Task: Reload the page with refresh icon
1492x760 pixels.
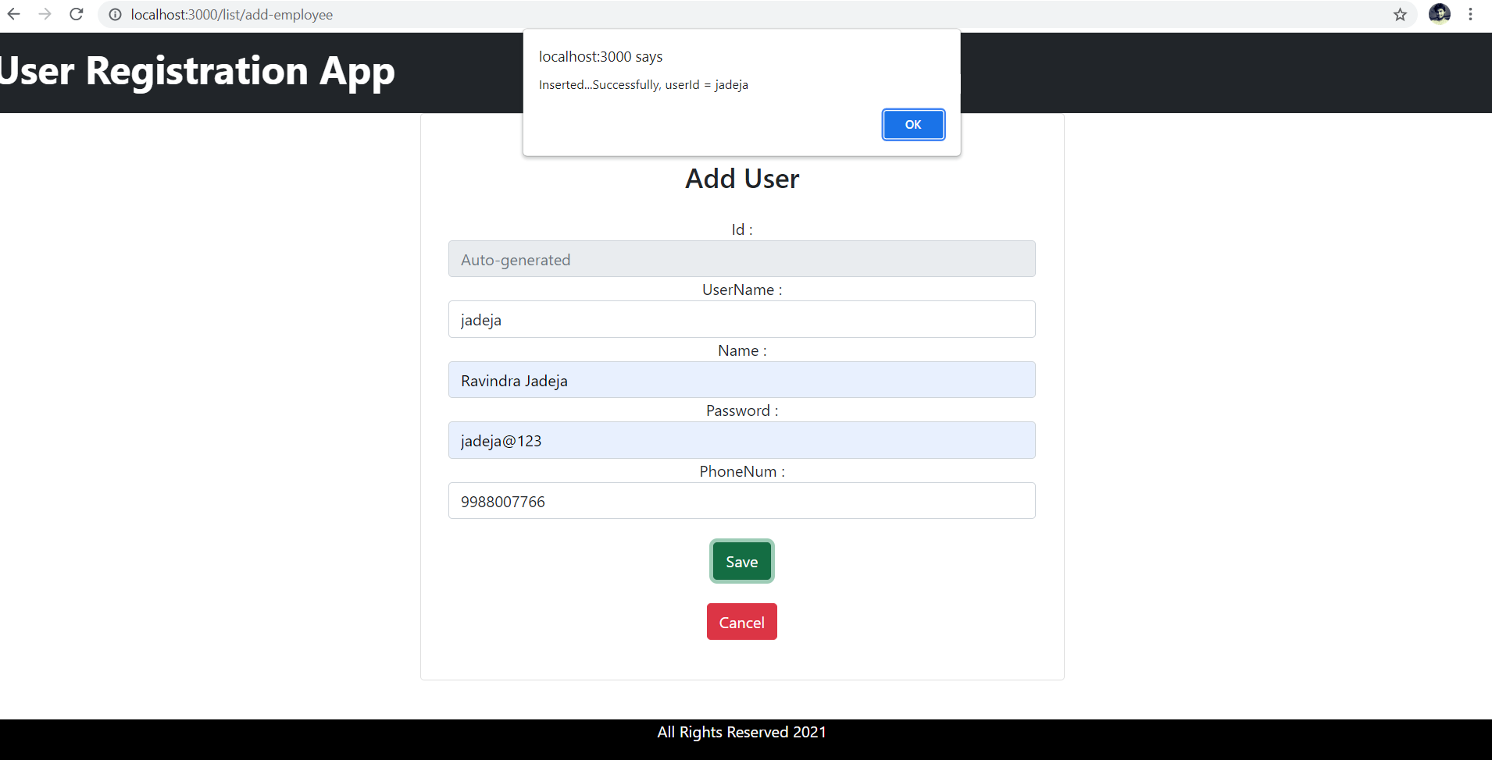Action: (x=77, y=14)
